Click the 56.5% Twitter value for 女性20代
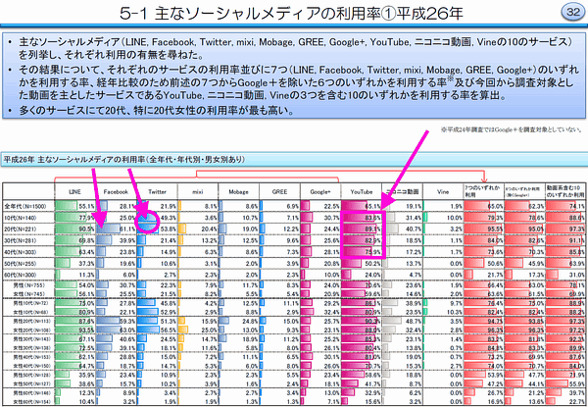Viewport: 588px width, 407px height. (x=168, y=329)
